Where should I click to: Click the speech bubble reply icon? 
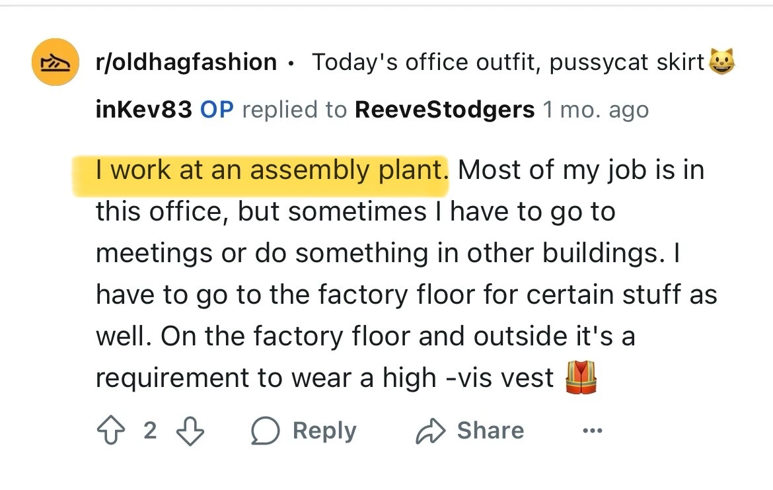coord(266,431)
